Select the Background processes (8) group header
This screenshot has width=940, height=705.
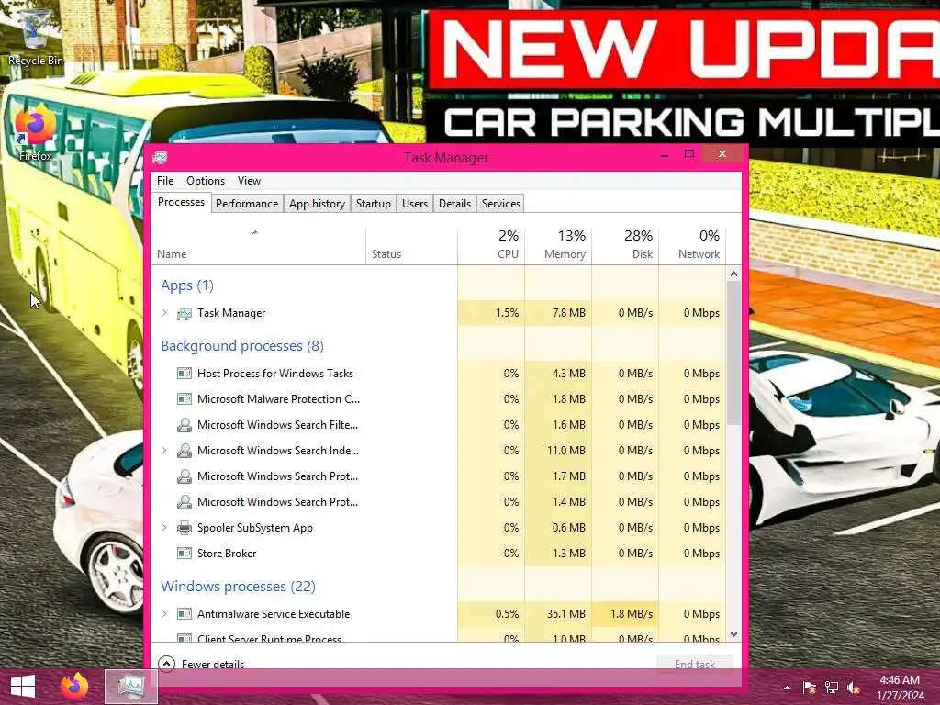click(x=242, y=346)
